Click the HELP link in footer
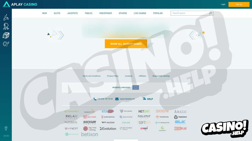This screenshot has height=141, width=252. 148,99
